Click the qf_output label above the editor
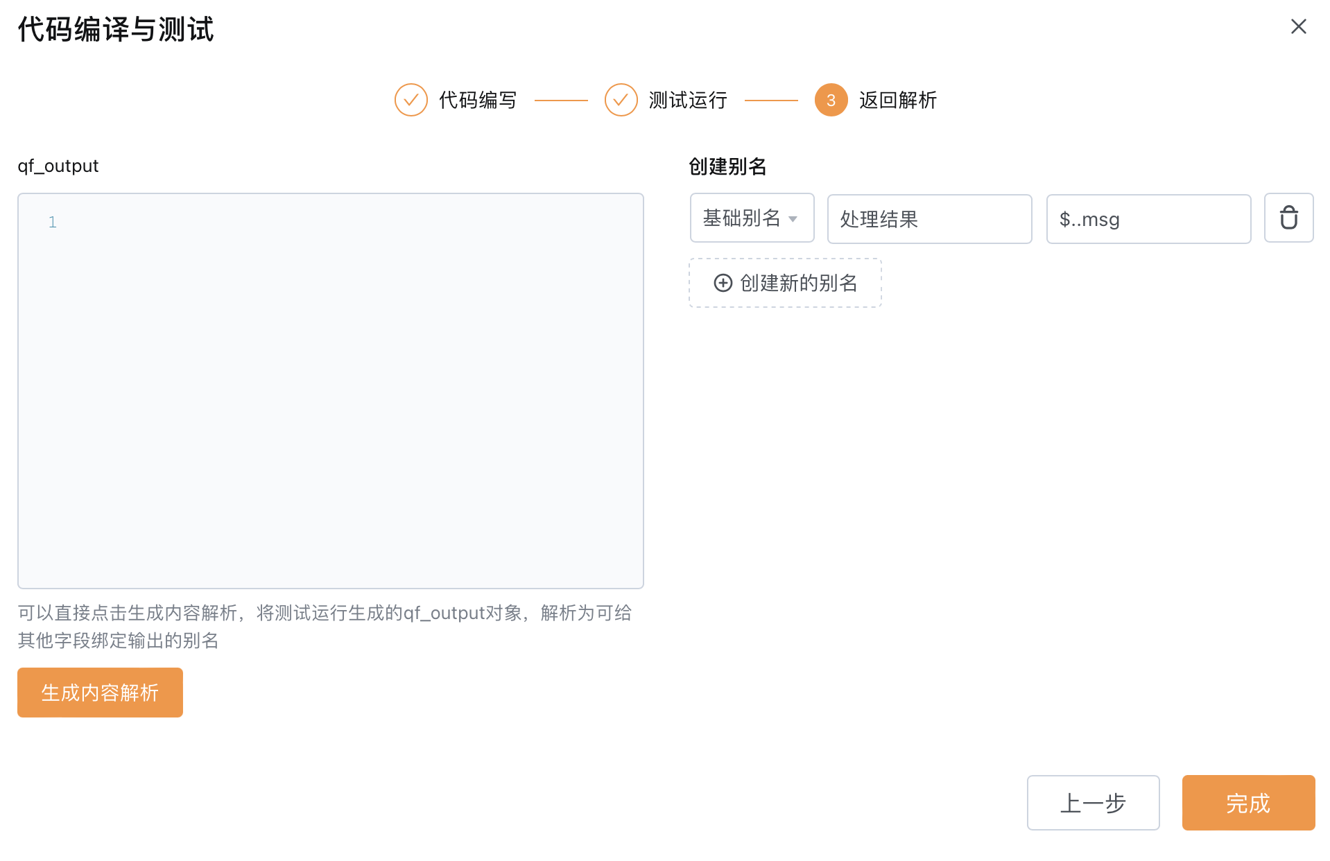 click(58, 166)
